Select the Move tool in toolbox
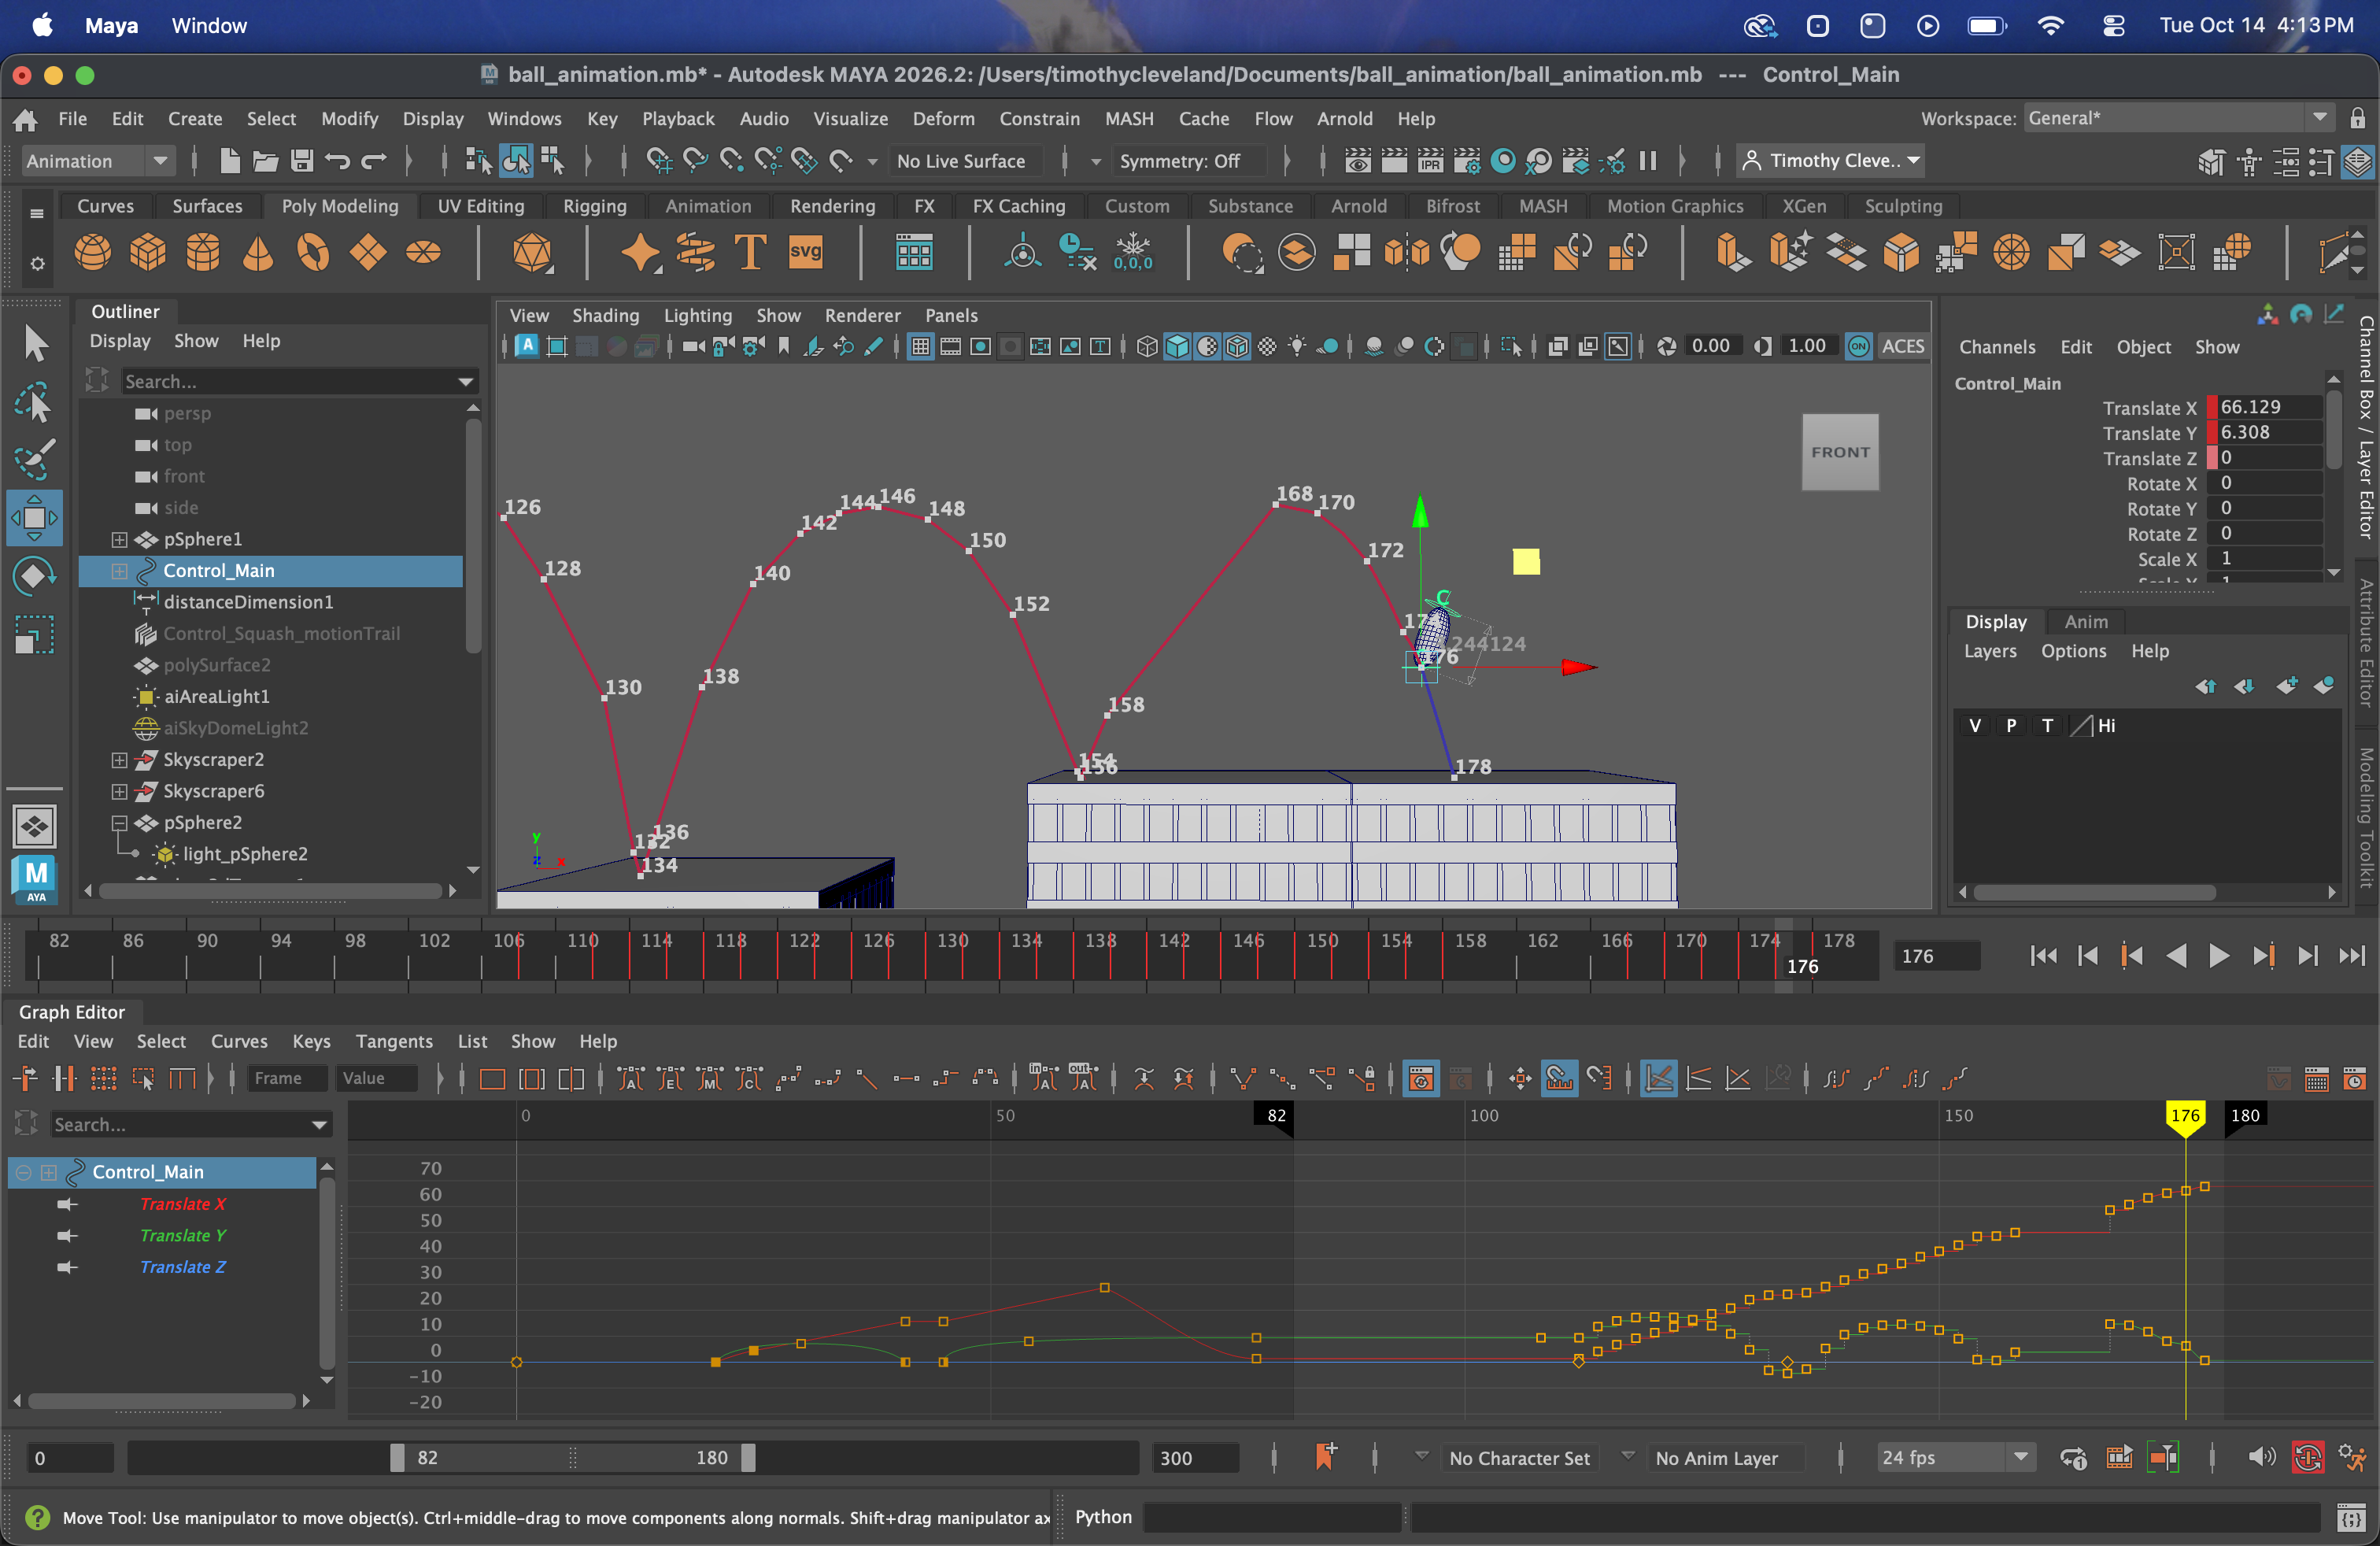Screen dimensions: 2380x1546 click(34, 518)
